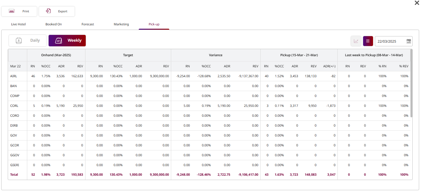421x193 pixels.
Task: Click the Export arrow icon
Action: pos(48,11)
